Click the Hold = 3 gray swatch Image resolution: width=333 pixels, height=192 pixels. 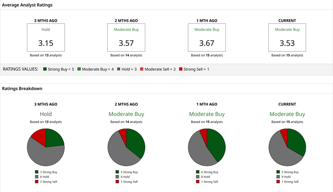point(119,69)
